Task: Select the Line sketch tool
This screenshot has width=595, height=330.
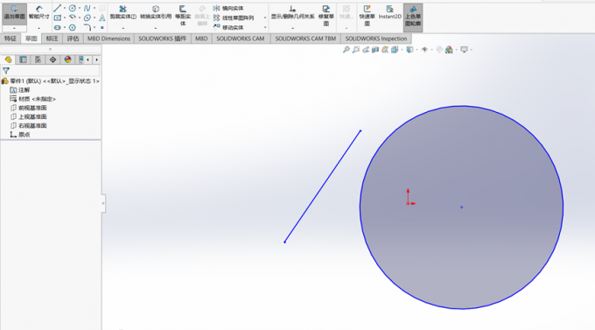Action: coord(57,8)
